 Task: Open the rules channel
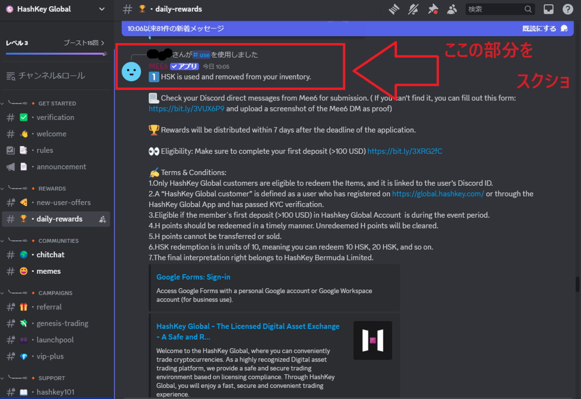(56, 150)
